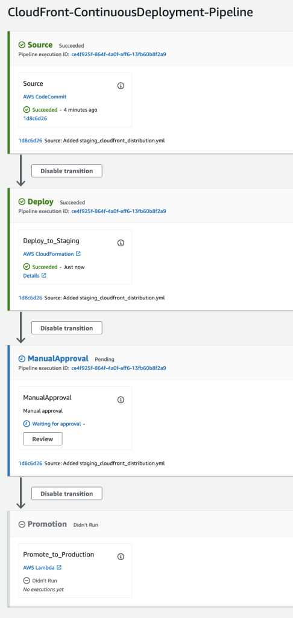Disable transition between Source and Deploy
293x618 pixels.
coord(66,171)
